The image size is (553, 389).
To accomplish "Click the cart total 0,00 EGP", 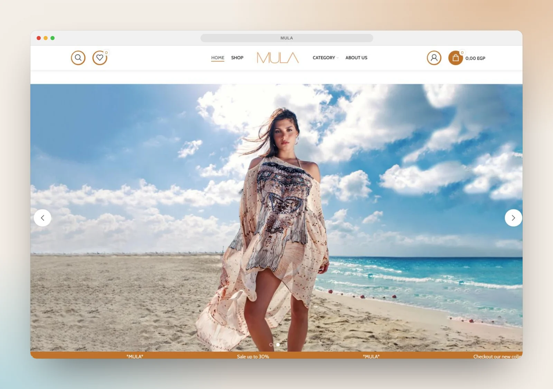I will (x=475, y=58).
